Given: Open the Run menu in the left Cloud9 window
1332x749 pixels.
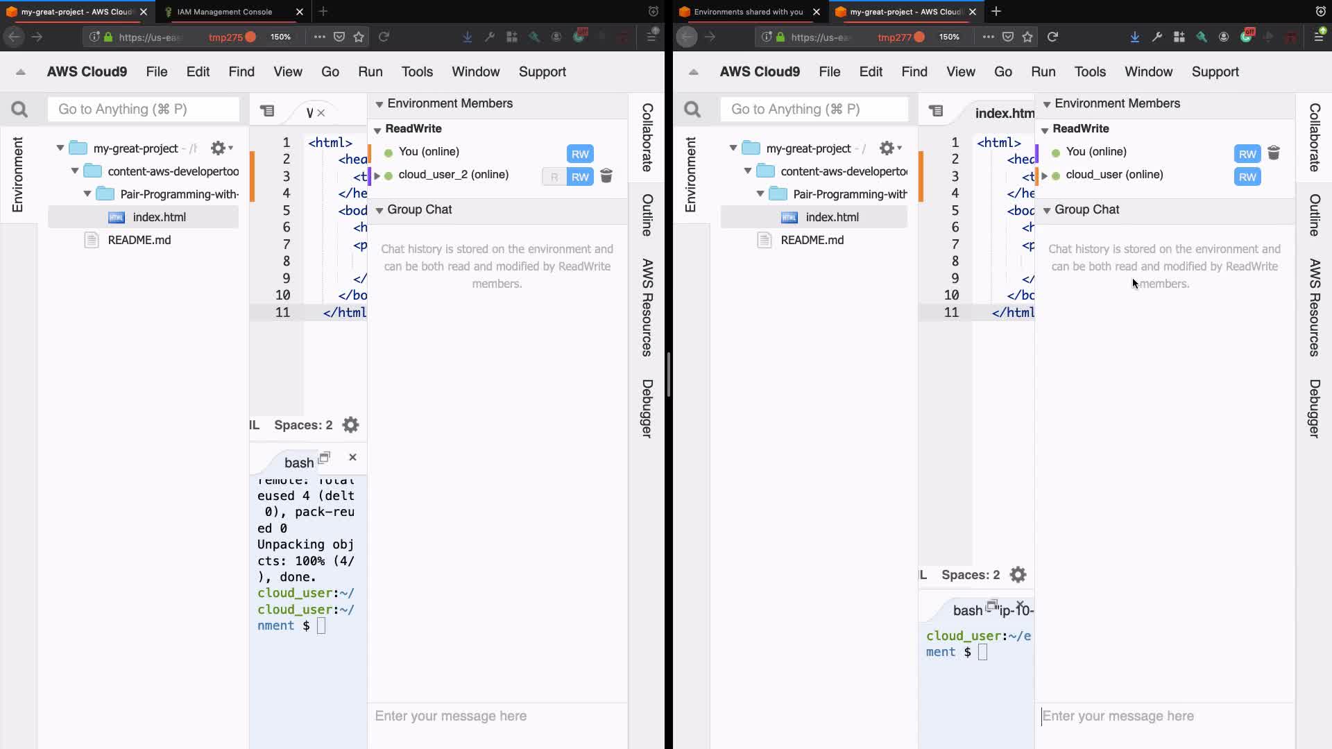Looking at the screenshot, I should click(370, 72).
